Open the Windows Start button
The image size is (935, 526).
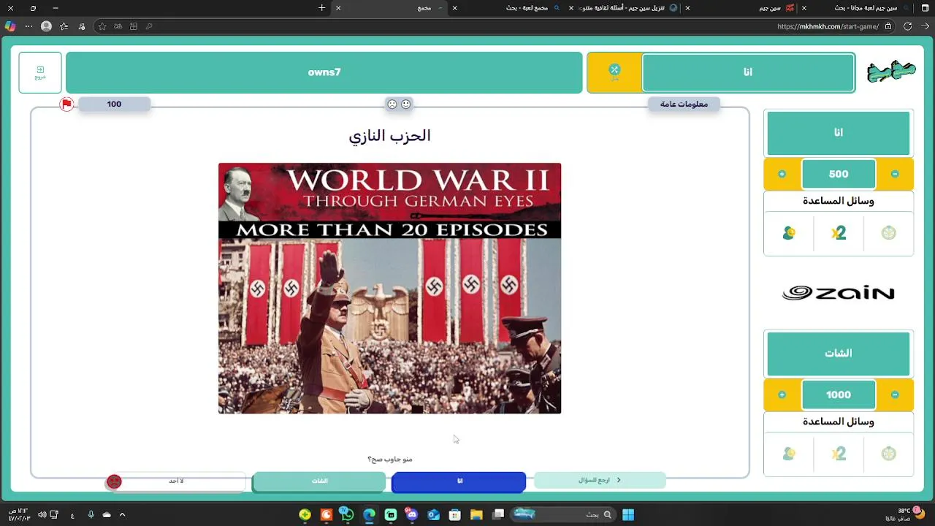click(628, 514)
